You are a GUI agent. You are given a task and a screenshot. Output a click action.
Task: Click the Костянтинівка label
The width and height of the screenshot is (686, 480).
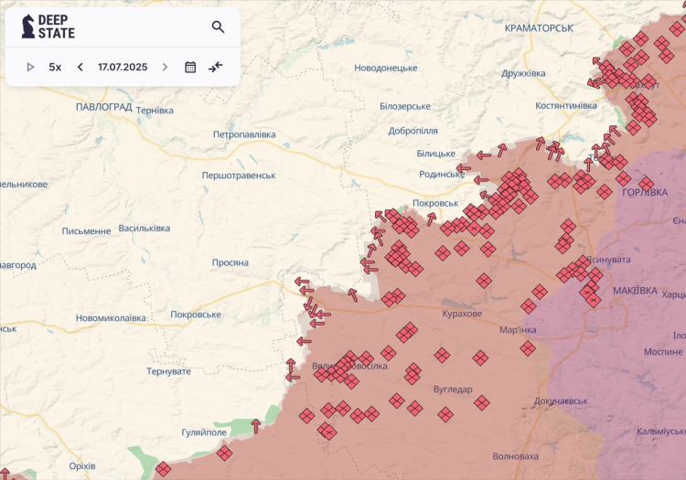click(x=565, y=106)
